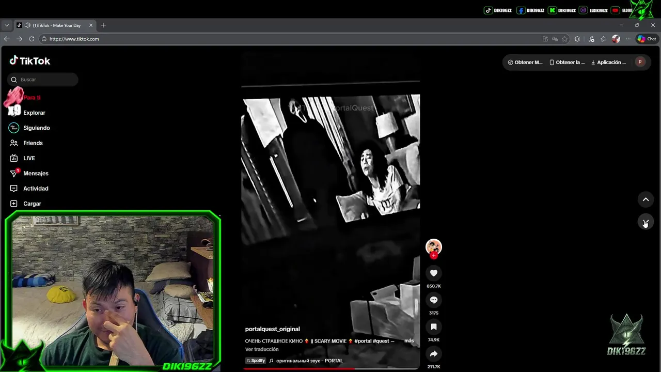Image resolution: width=661 pixels, height=372 pixels.
Task: Open the comments on the video
Action: [x=434, y=300]
